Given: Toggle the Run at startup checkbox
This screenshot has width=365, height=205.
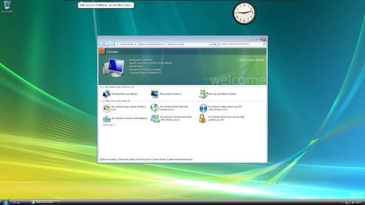Looking at the screenshot, I should tap(101, 159).
